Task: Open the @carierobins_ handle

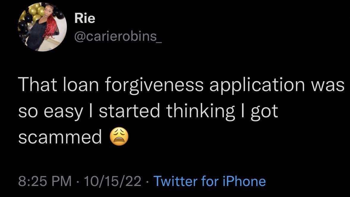Action: pos(118,37)
